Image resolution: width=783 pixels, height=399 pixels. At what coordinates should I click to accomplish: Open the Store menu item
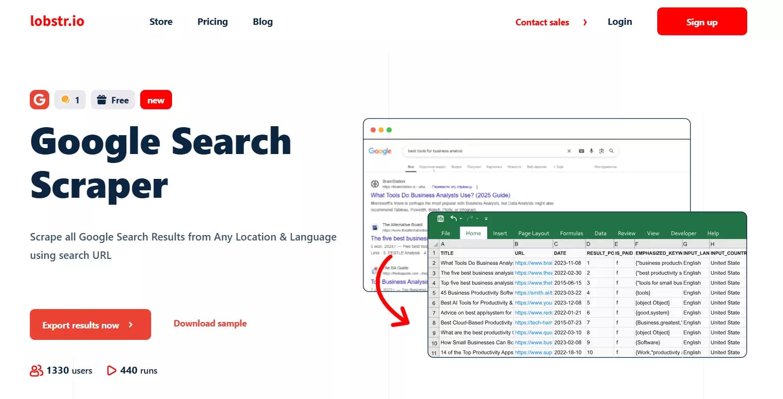click(161, 22)
